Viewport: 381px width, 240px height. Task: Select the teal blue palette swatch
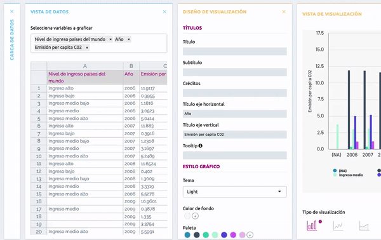[x=187, y=235]
